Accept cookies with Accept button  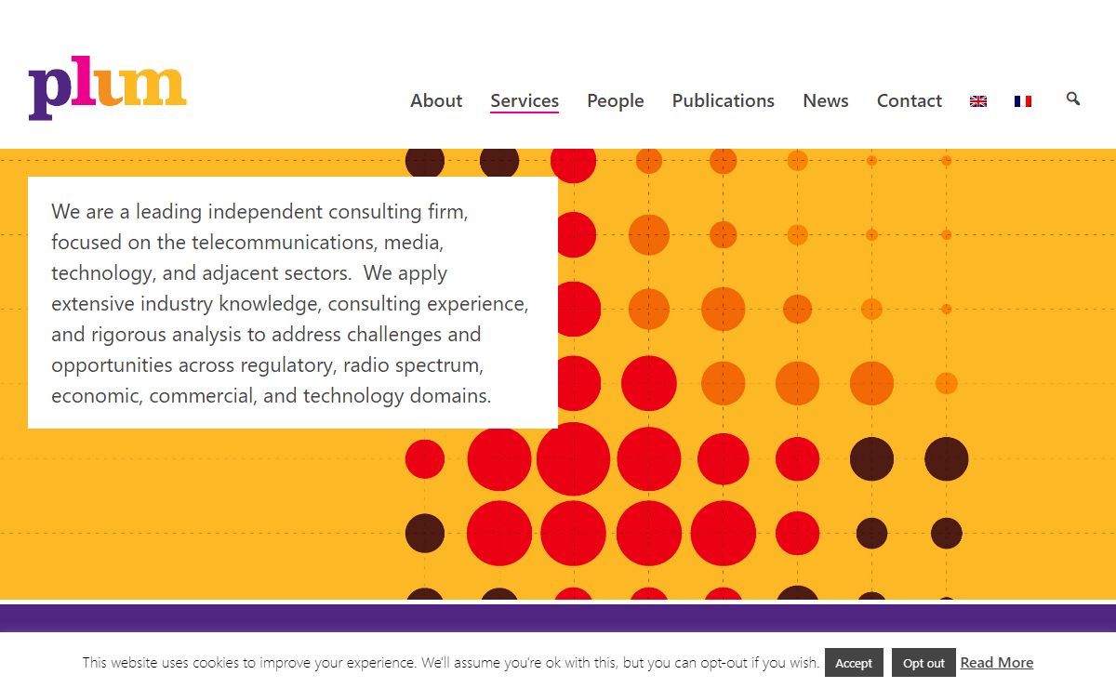[854, 663]
